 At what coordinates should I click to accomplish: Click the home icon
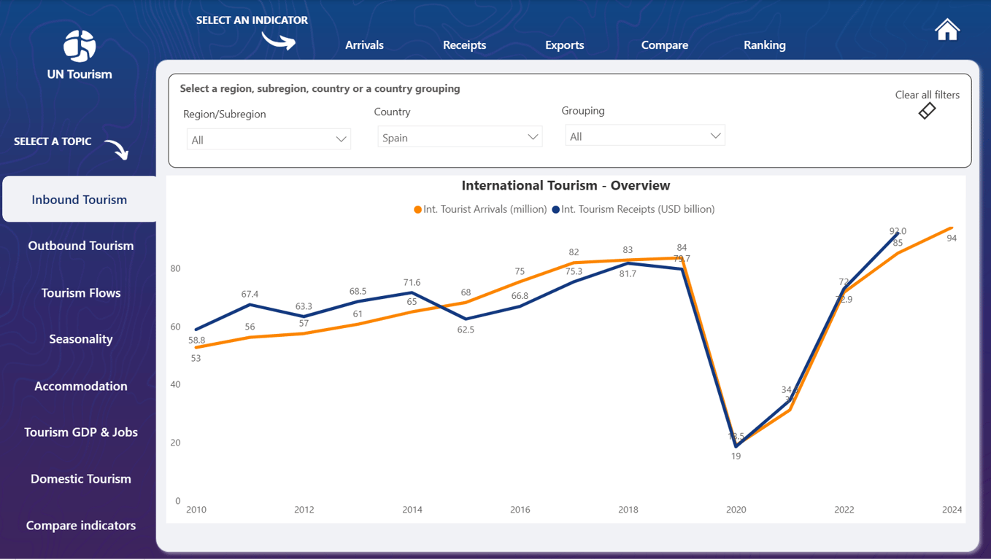pos(947,30)
